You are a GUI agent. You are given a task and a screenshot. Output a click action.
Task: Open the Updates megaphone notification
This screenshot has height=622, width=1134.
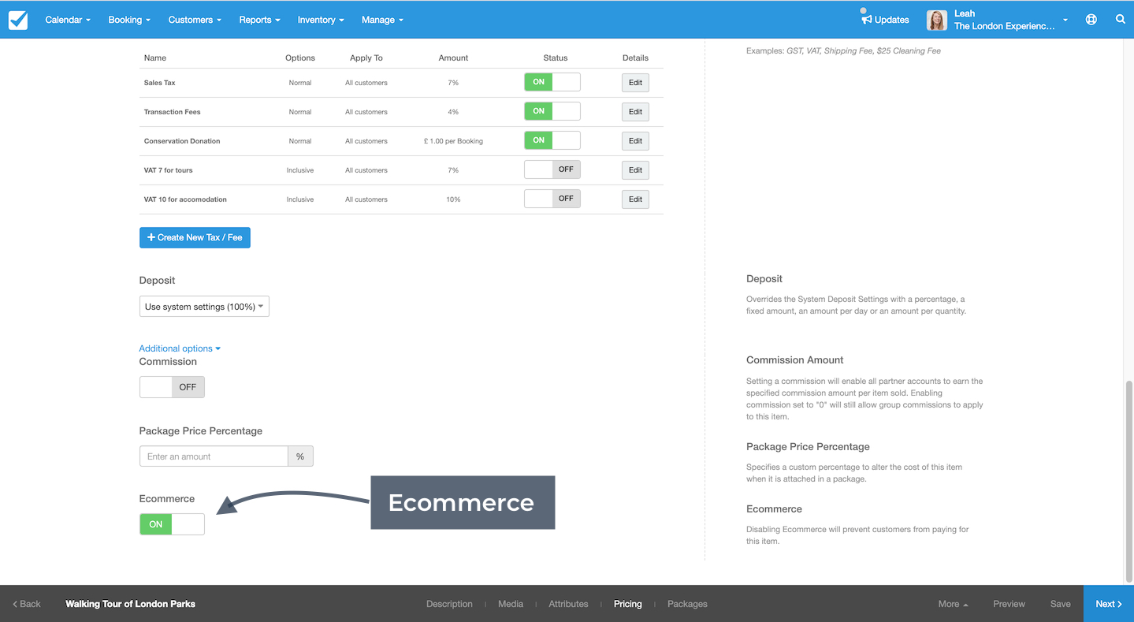885,19
